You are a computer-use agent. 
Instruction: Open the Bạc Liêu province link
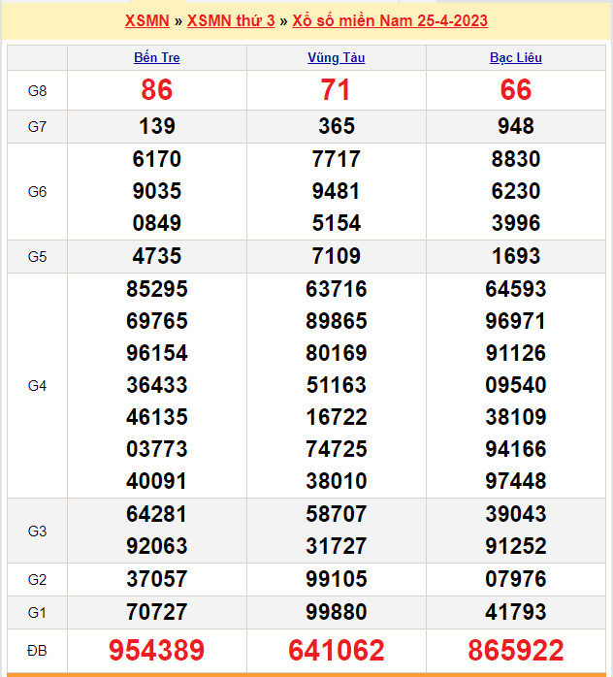click(516, 57)
